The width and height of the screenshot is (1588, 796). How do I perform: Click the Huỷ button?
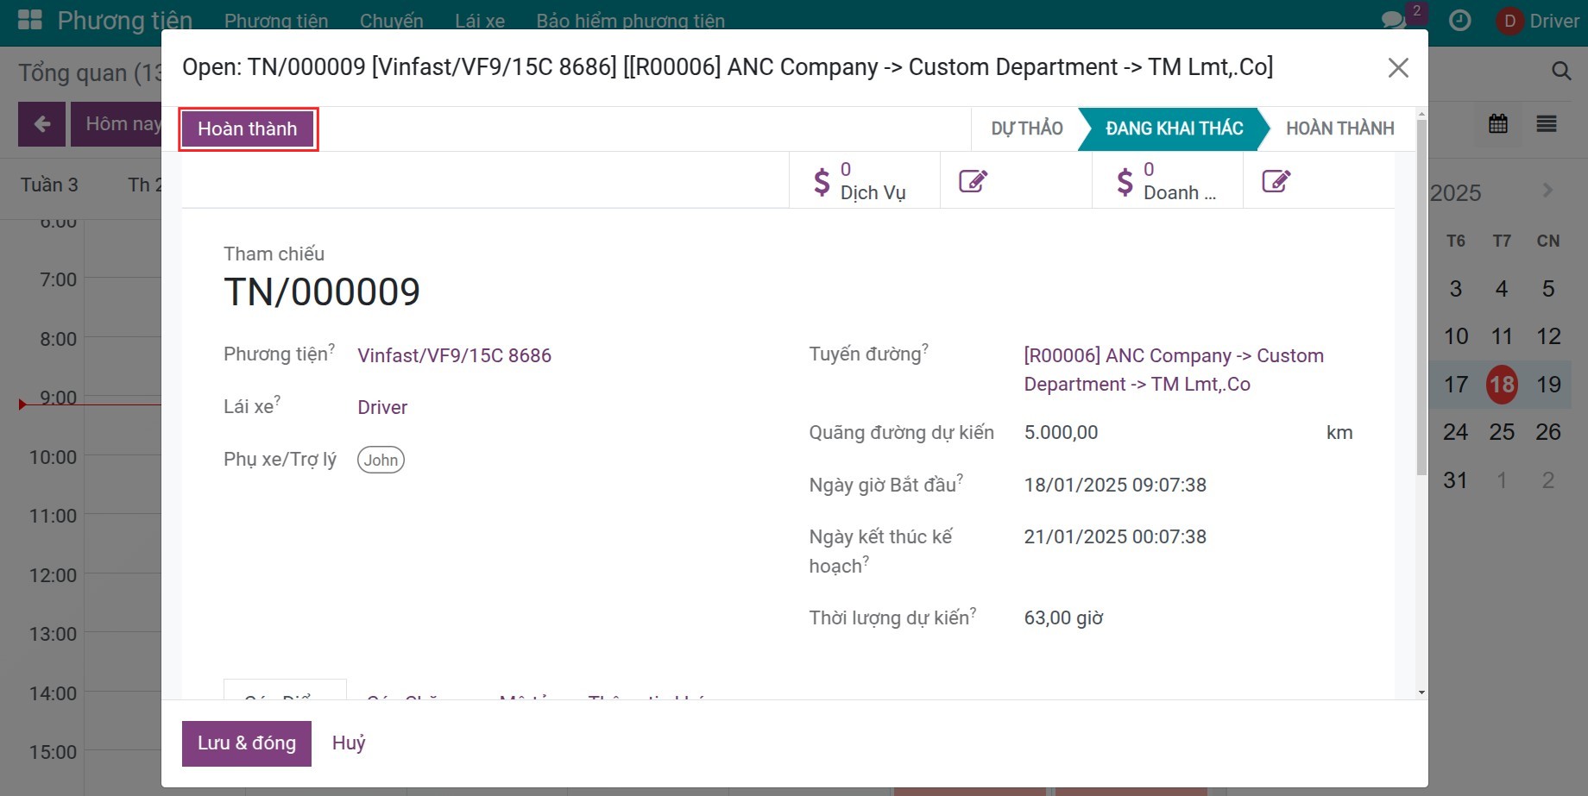pyautogui.click(x=349, y=743)
